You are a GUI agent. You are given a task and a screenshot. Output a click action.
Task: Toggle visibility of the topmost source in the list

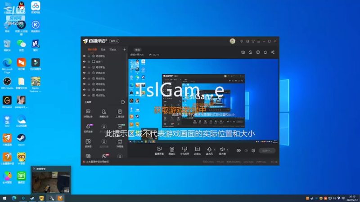(x=84, y=56)
